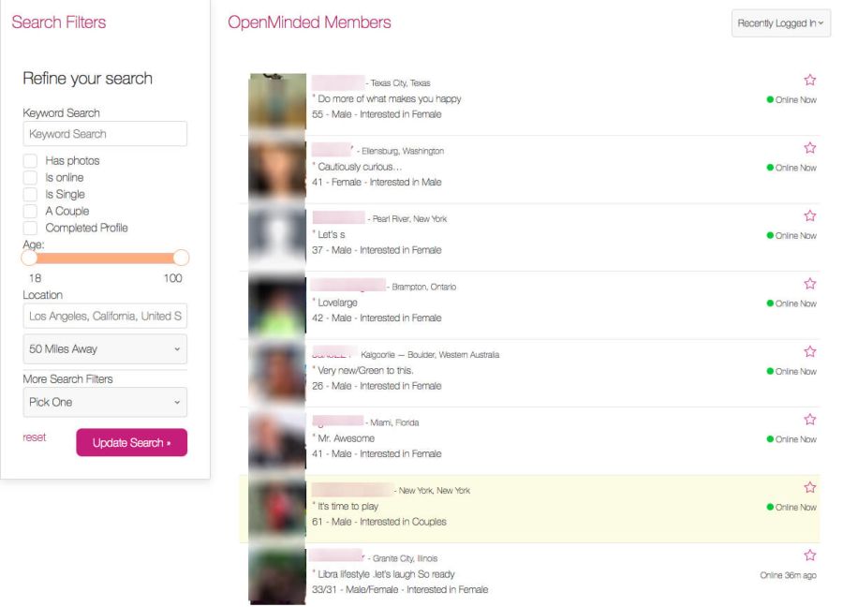The width and height of the screenshot is (843, 607).
Task: Click the Update Search button
Action: [131, 442]
